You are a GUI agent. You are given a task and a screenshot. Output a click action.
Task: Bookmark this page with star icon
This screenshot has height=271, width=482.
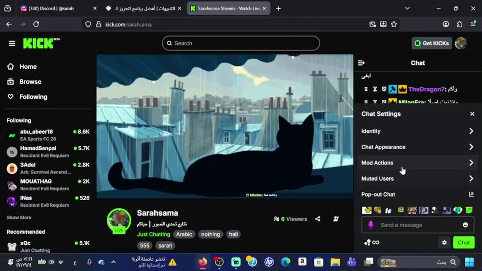pos(394,24)
